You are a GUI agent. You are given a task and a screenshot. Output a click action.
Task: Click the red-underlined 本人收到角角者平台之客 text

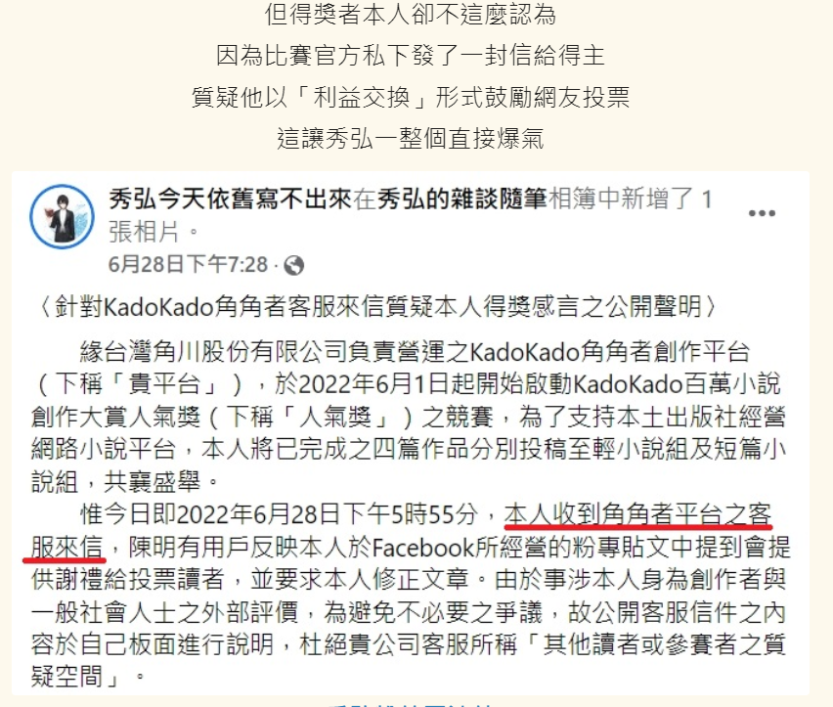637,514
